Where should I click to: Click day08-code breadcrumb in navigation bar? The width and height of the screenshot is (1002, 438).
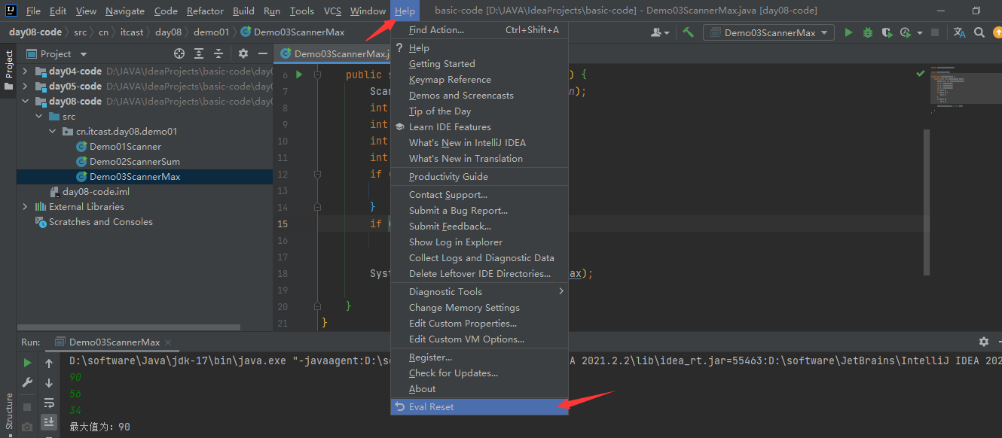click(35, 32)
